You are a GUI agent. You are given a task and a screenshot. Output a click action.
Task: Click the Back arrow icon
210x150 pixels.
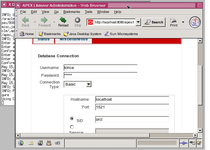[25, 20]
